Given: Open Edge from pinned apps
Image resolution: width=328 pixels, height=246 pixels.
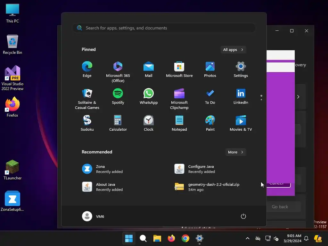Looking at the screenshot, I should [87, 70].
